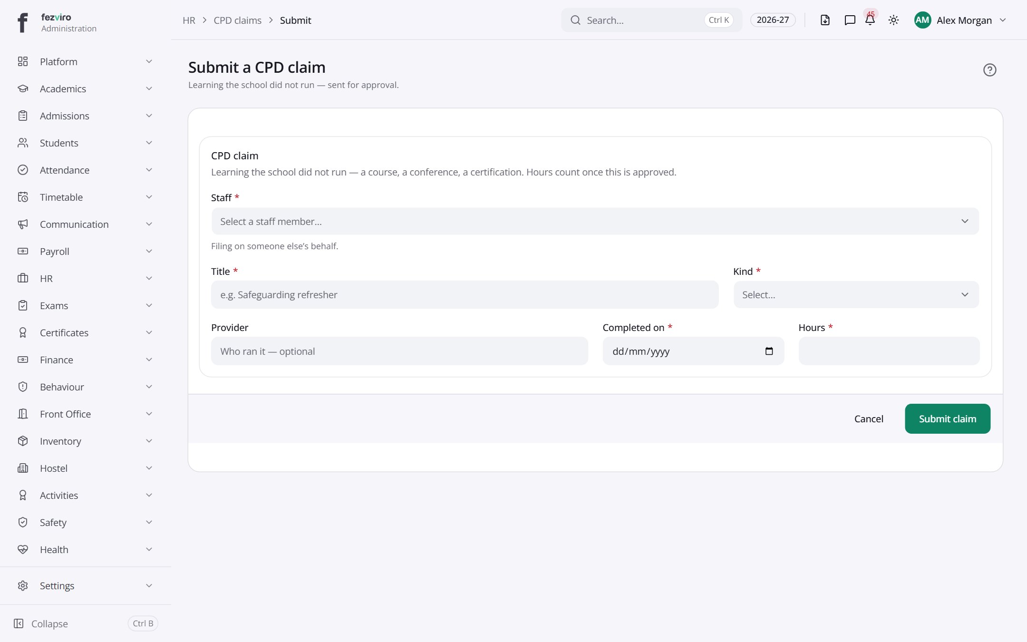Open the Kind select dropdown

(x=856, y=295)
